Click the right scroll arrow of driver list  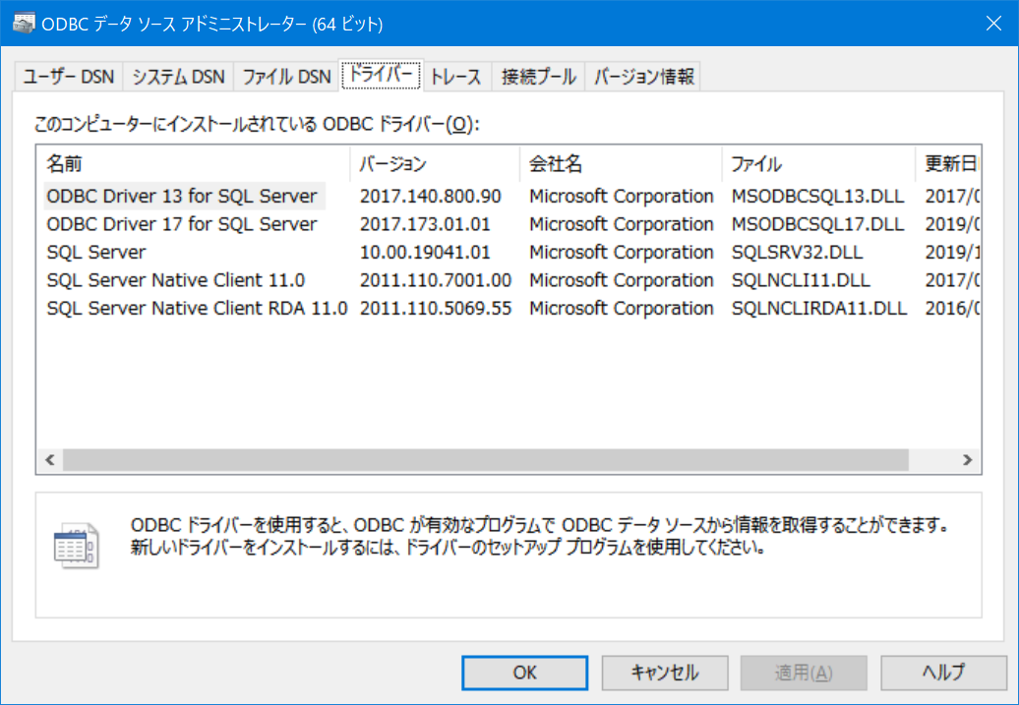[x=967, y=459]
